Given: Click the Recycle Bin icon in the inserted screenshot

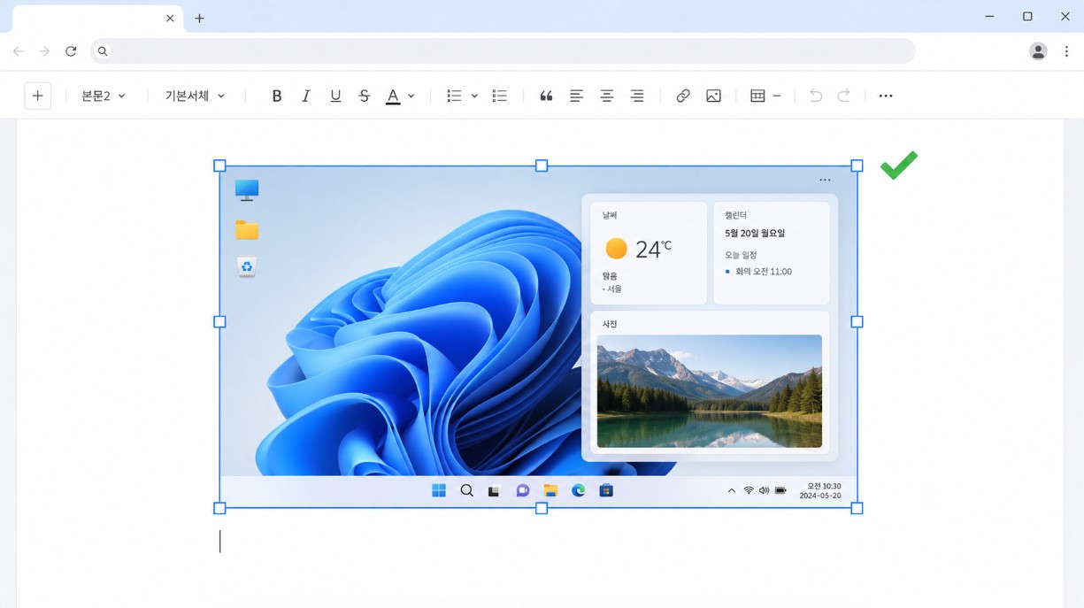Looking at the screenshot, I should click(x=247, y=266).
